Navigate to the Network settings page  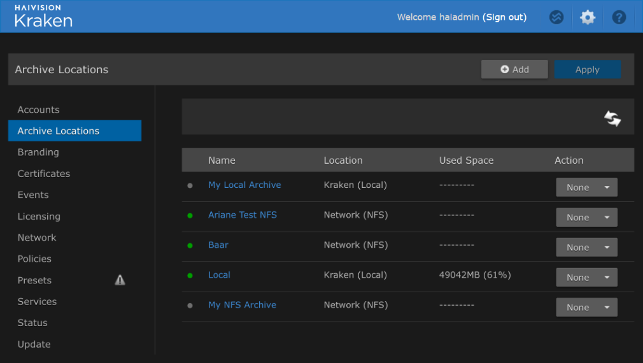click(37, 238)
